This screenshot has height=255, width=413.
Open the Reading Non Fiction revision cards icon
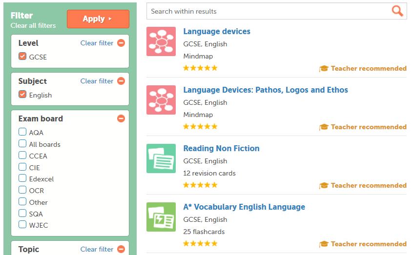point(161,158)
